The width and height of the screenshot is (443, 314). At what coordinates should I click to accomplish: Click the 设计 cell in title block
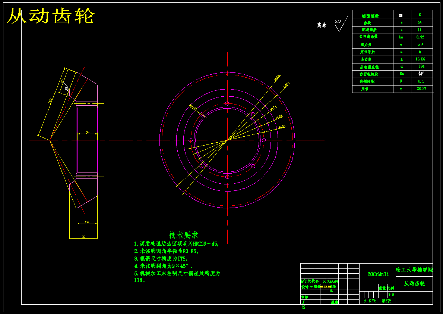(x=304, y=286)
